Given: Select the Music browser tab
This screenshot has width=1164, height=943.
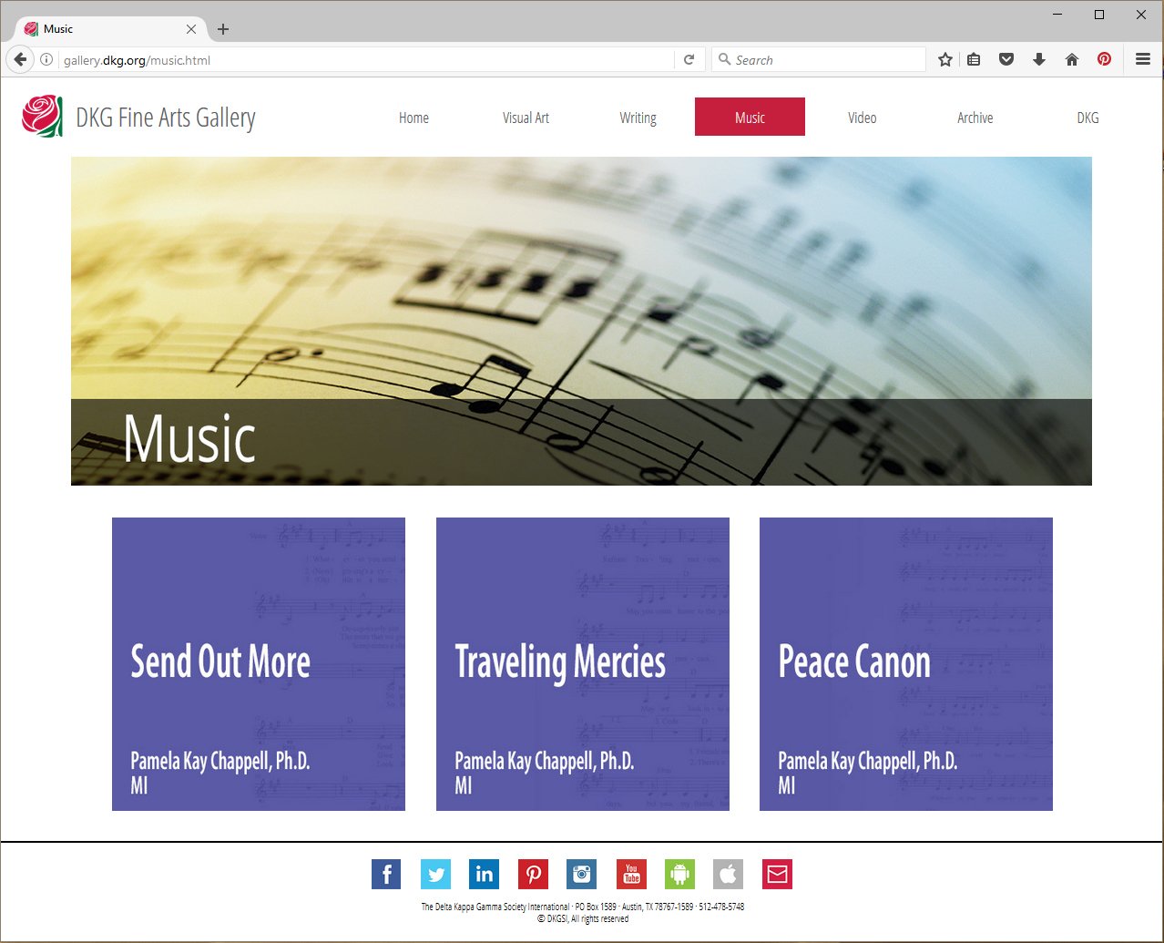Looking at the screenshot, I should coord(109,29).
